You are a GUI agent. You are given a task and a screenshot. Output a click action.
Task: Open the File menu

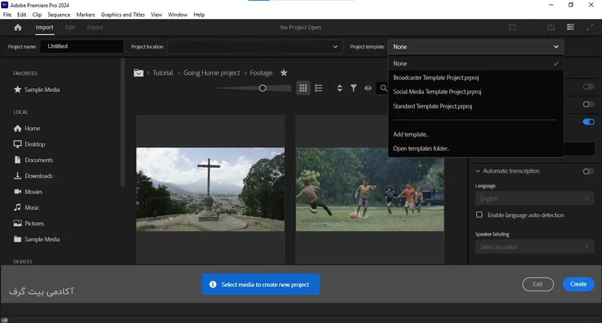7,14
